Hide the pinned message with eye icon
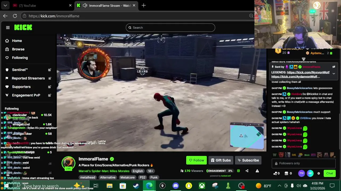 point(334,67)
